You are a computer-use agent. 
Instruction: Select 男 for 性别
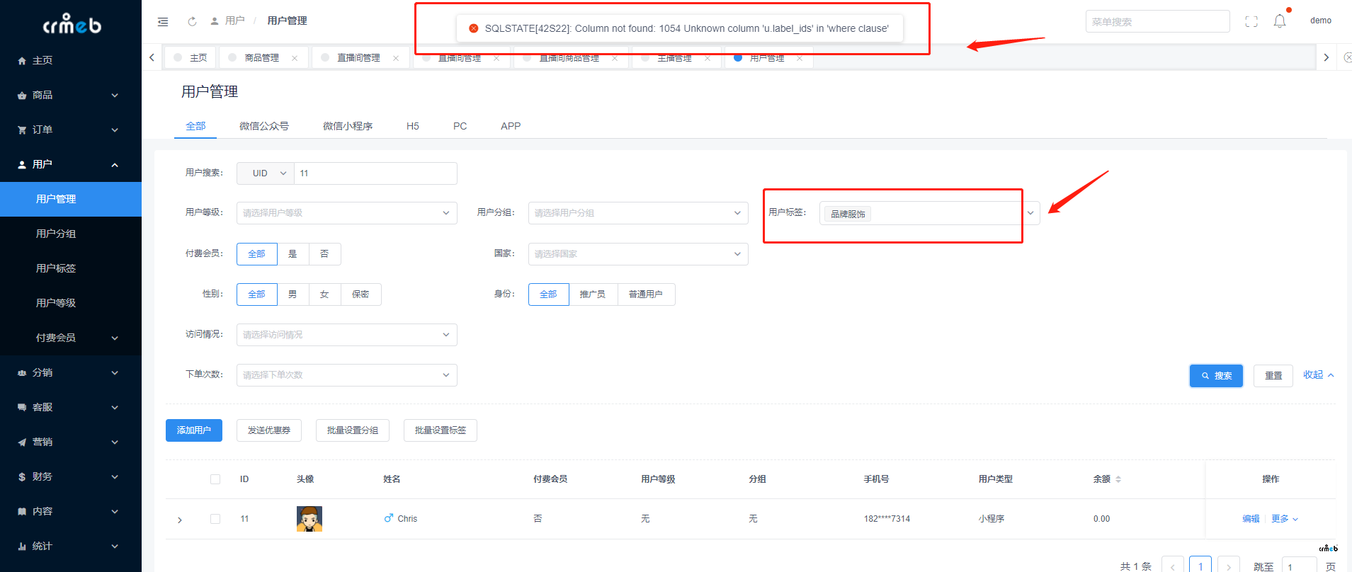(x=292, y=294)
